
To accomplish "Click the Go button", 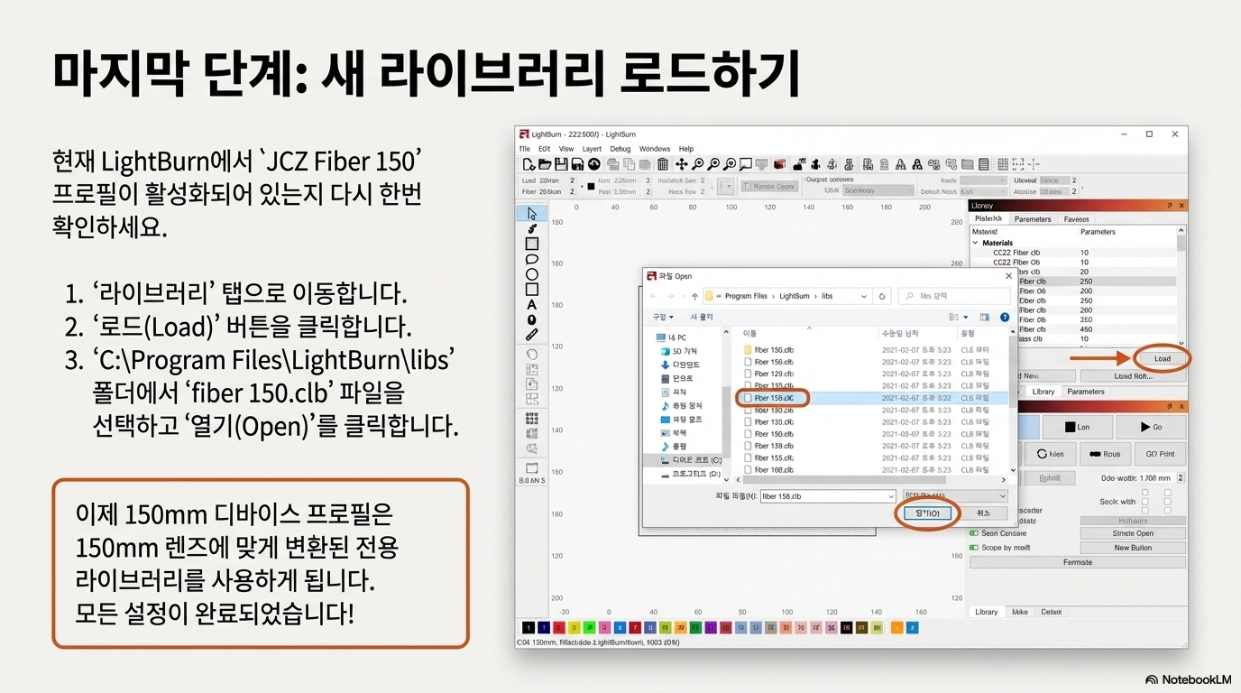I will [x=1152, y=428].
